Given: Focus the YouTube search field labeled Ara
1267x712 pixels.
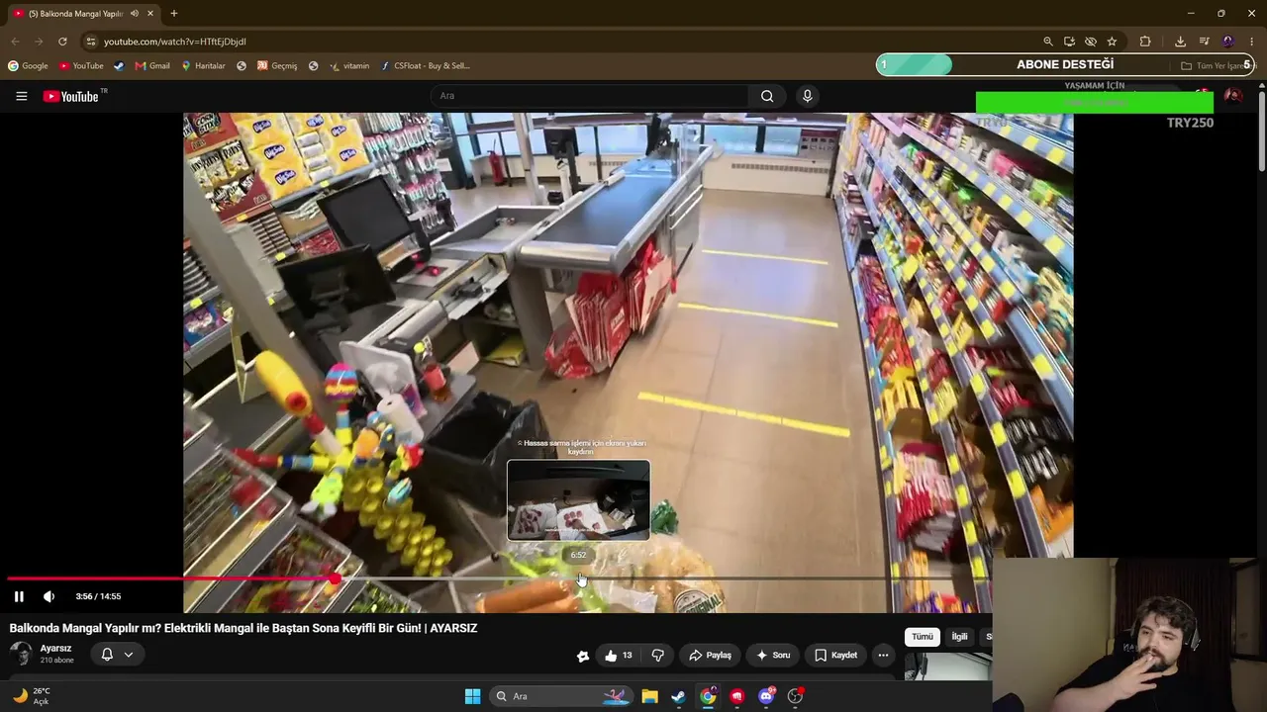Looking at the screenshot, I should (x=589, y=96).
